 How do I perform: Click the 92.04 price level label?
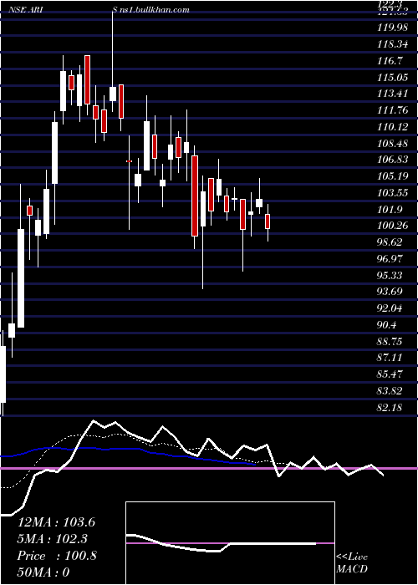[390, 308]
